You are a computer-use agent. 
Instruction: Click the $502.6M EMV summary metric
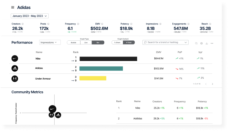[99, 28]
